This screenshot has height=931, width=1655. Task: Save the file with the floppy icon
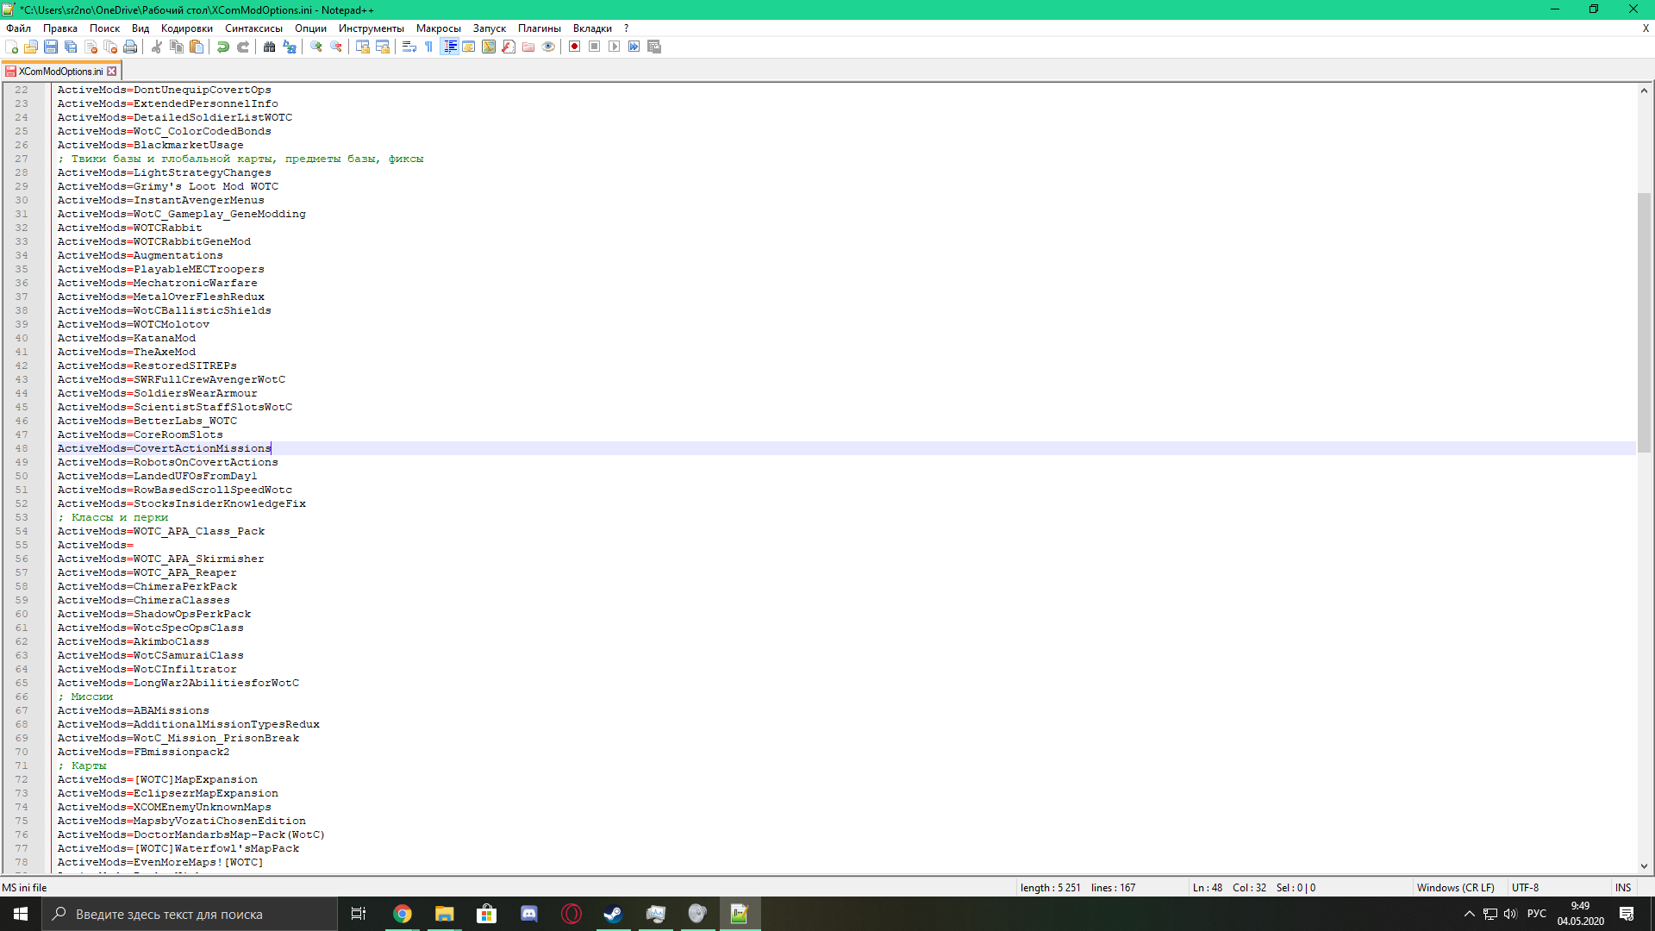[51, 47]
